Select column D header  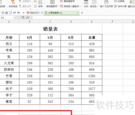(71, 22)
